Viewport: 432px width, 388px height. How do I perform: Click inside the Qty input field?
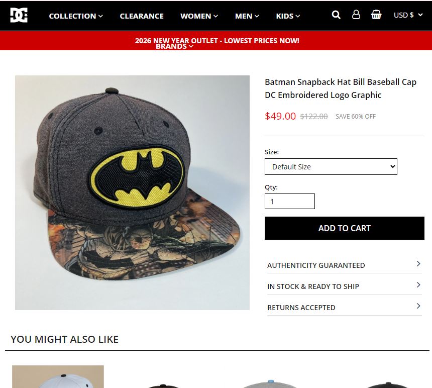coord(289,201)
